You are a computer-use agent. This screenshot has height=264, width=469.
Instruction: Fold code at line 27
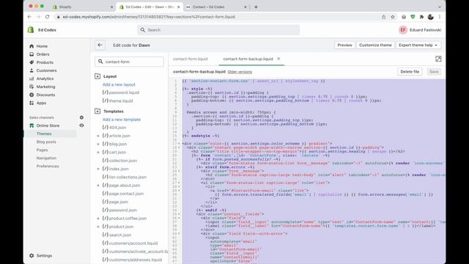tap(179, 183)
